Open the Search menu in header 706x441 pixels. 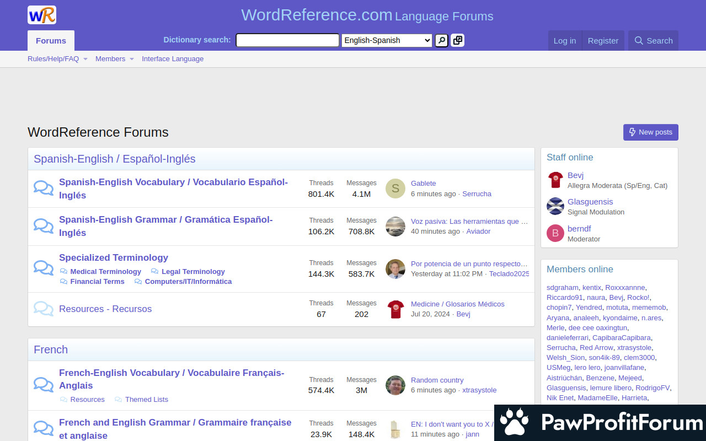(653, 40)
